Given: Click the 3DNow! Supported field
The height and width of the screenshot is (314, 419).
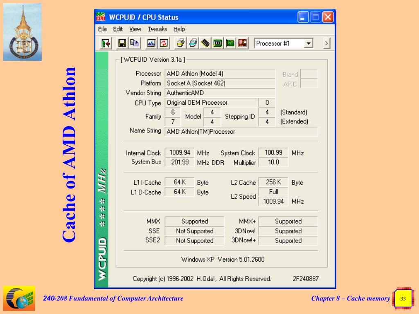Looking at the screenshot, I should (288, 231).
